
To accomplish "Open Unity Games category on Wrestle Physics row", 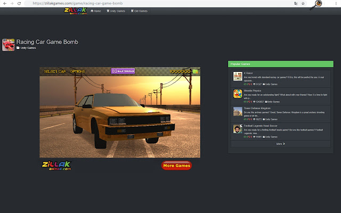I will click(272, 102).
